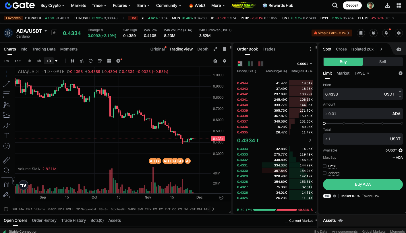Apply the MACD indicator

pyautogui.click(x=52, y=209)
